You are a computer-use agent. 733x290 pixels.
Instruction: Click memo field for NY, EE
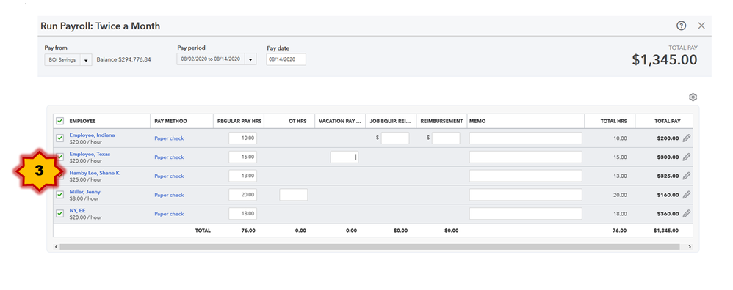pos(525,214)
